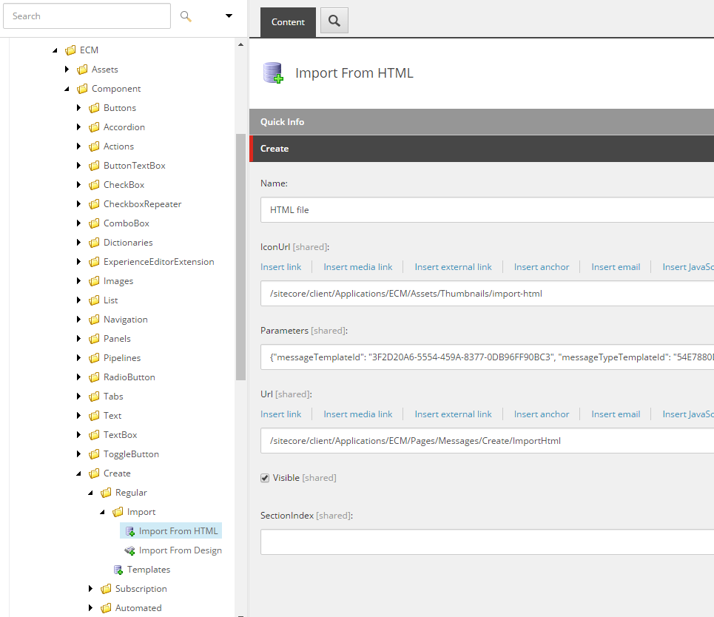This screenshot has height=617, width=714.
Task: Click the empty SectionIndex field
Action: pyautogui.click(x=488, y=542)
